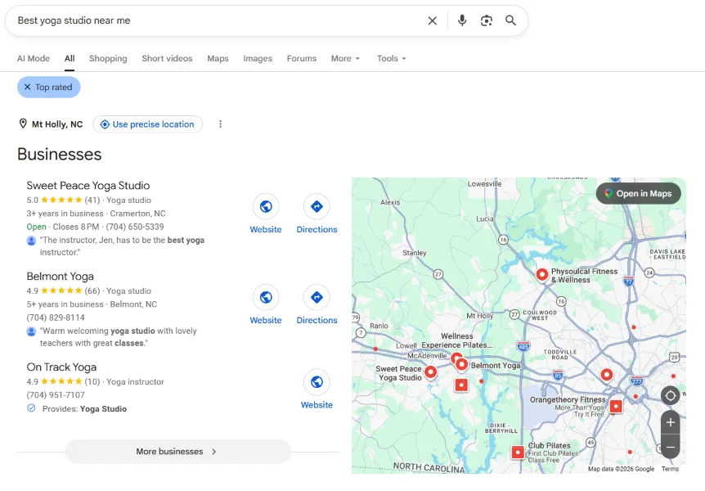
Task: Click phone number (704) 829-8114
Action: pyautogui.click(x=56, y=318)
